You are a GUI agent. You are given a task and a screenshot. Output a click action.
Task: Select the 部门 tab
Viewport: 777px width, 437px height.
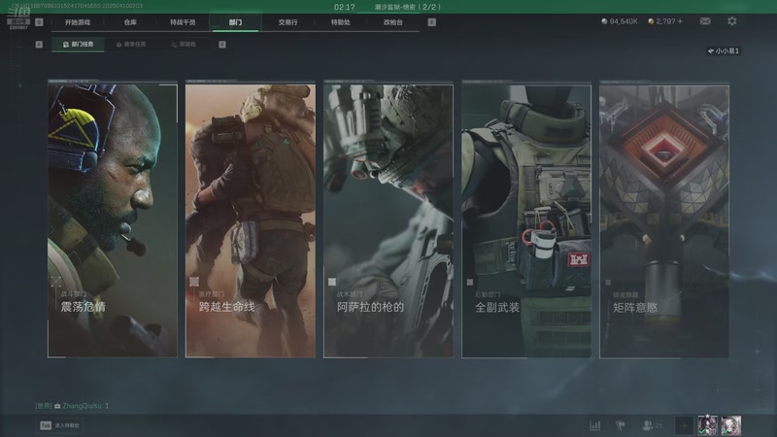point(235,22)
